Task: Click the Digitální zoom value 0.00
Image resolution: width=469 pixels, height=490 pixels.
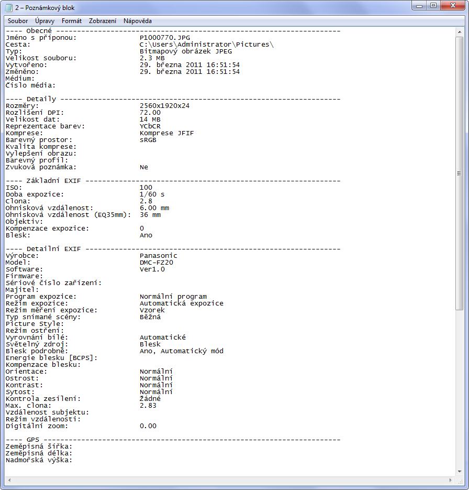Action: tap(148, 426)
